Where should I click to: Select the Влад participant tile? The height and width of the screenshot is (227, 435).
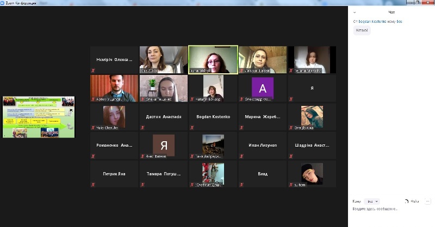point(263,174)
